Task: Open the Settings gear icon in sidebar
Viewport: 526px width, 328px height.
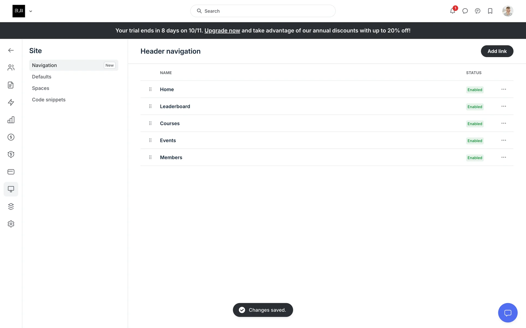Action: (11, 224)
